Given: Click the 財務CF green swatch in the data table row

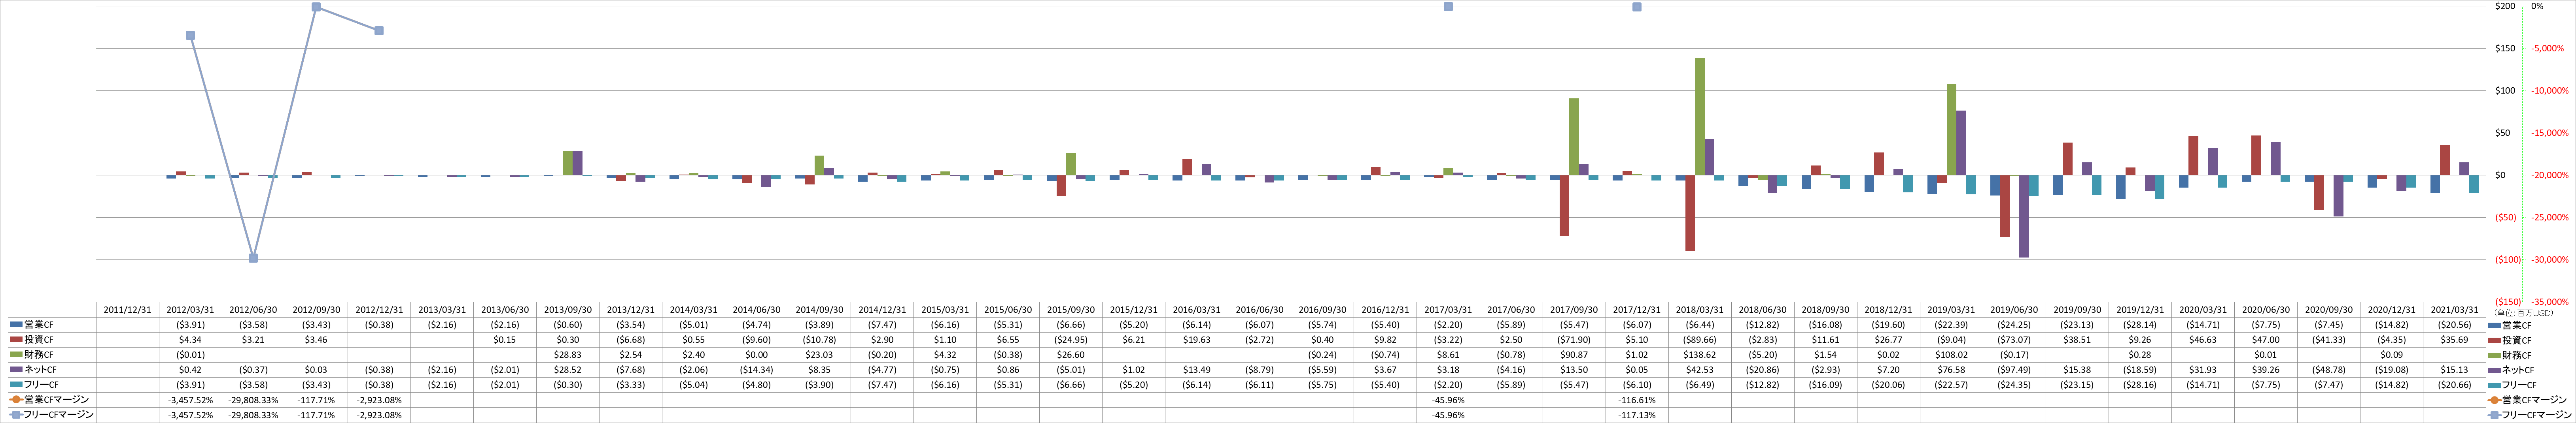Looking at the screenshot, I should (15, 355).
